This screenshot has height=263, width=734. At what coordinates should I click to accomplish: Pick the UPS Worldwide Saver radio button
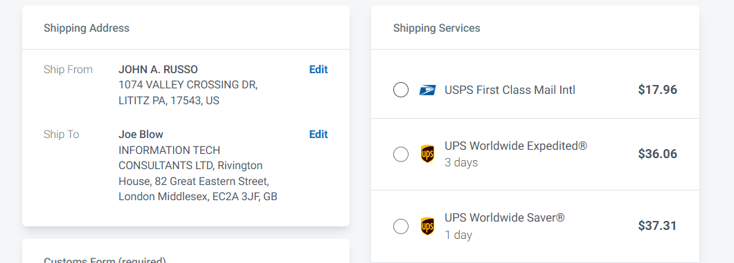click(x=401, y=226)
